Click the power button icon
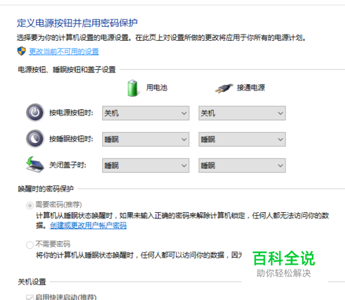The width and height of the screenshot is (345, 300). [x=35, y=113]
